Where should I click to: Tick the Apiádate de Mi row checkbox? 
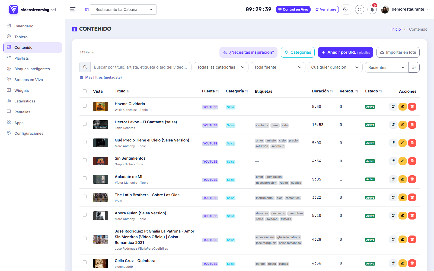click(x=85, y=178)
